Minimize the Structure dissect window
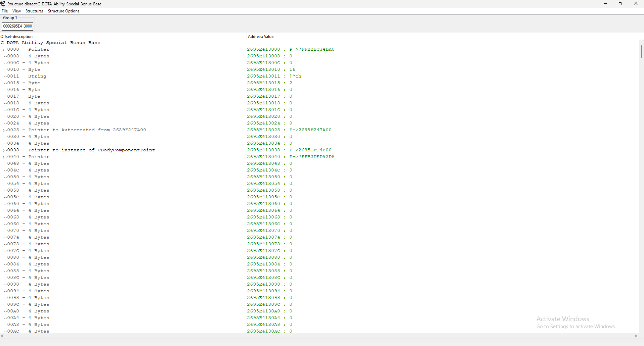The width and height of the screenshot is (644, 346). [x=605, y=4]
